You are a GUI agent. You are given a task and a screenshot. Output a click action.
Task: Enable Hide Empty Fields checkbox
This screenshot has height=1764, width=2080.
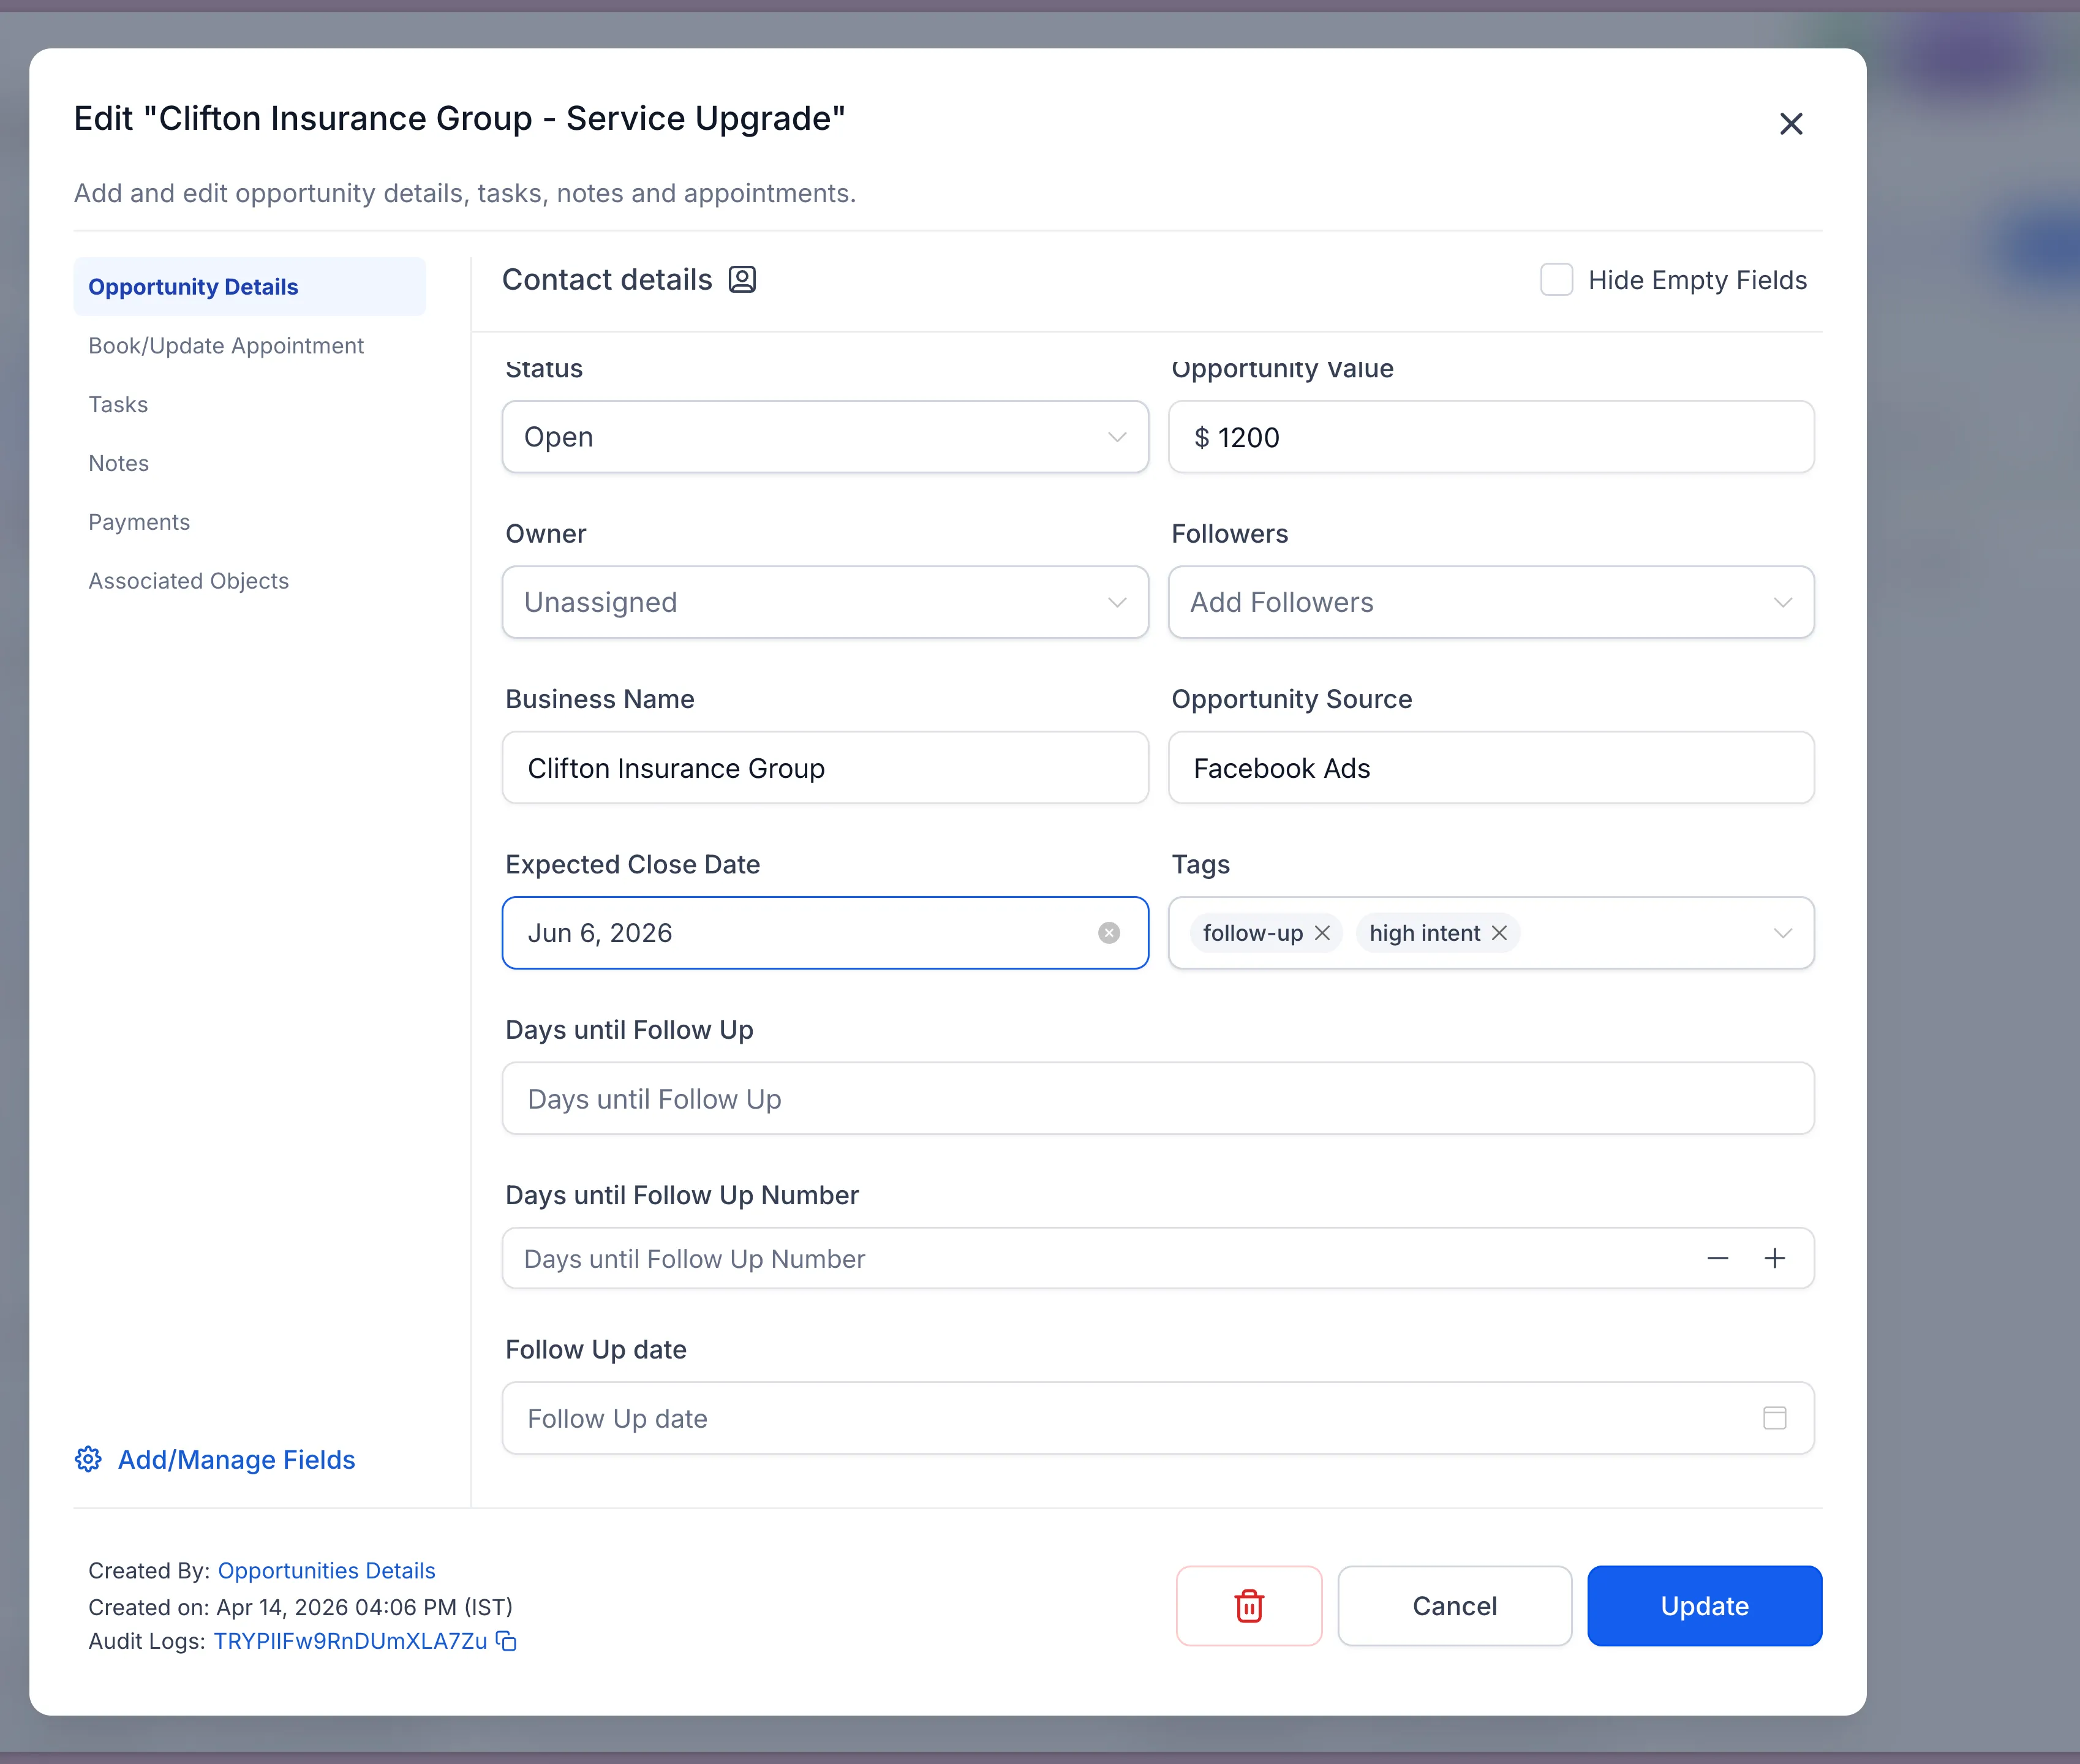pyautogui.click(x=1556, y=280)
